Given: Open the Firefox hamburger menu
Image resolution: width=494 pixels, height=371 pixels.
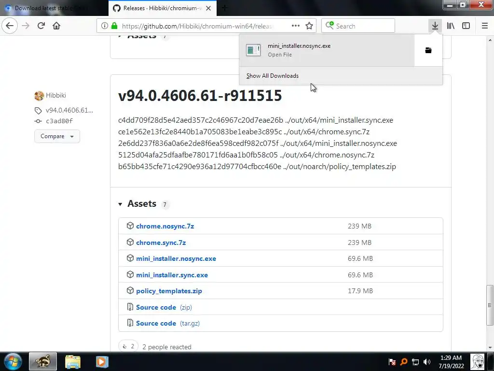Looking at the screenshot, I should (x=485, y=26).
